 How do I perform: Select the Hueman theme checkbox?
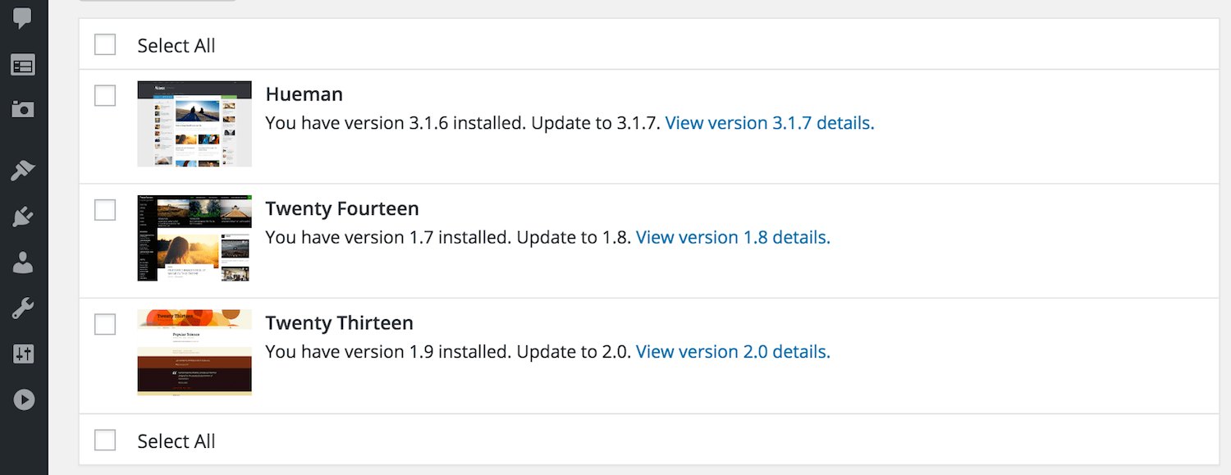click(105, 96)
